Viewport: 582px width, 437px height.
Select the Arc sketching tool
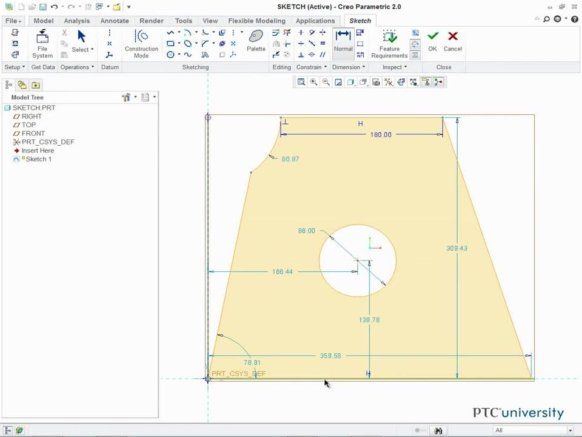(188, 33)
